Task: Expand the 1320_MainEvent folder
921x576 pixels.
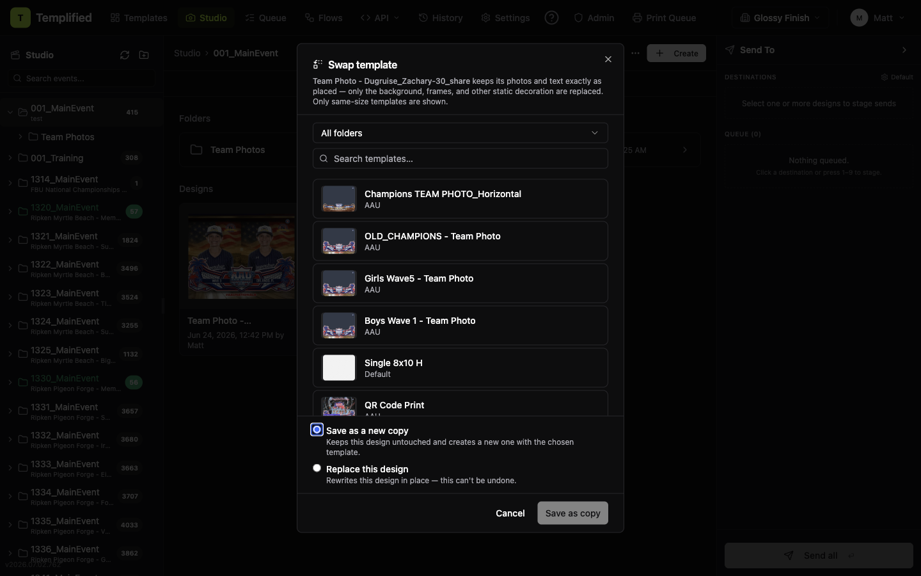Action: point(10,211)
